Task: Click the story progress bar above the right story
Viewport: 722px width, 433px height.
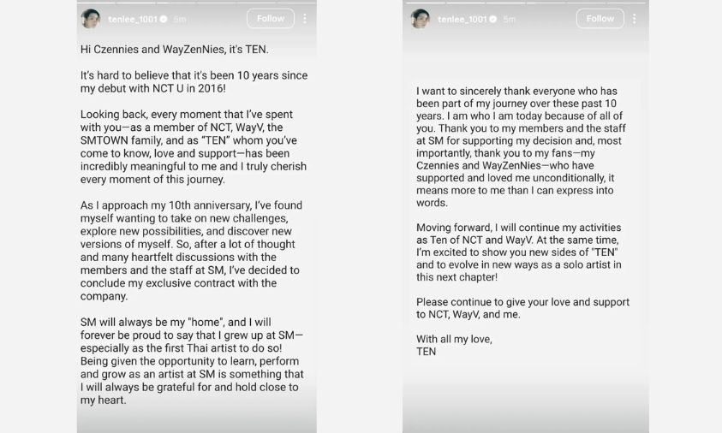Action: (525, 2)
